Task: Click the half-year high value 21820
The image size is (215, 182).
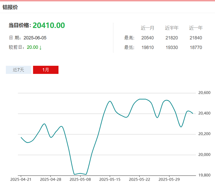Action: click(x=172, y=38)
